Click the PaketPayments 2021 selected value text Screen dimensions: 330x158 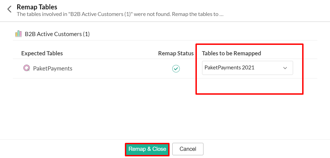[x=229, y=68]
